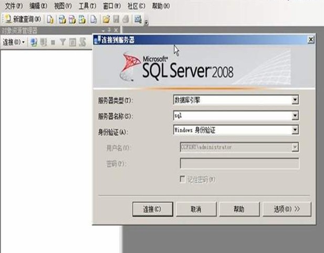Click the Summary icon in Object Explorer toolbar
The height and width of the screenshot is (253, 324).
[82, 42]
